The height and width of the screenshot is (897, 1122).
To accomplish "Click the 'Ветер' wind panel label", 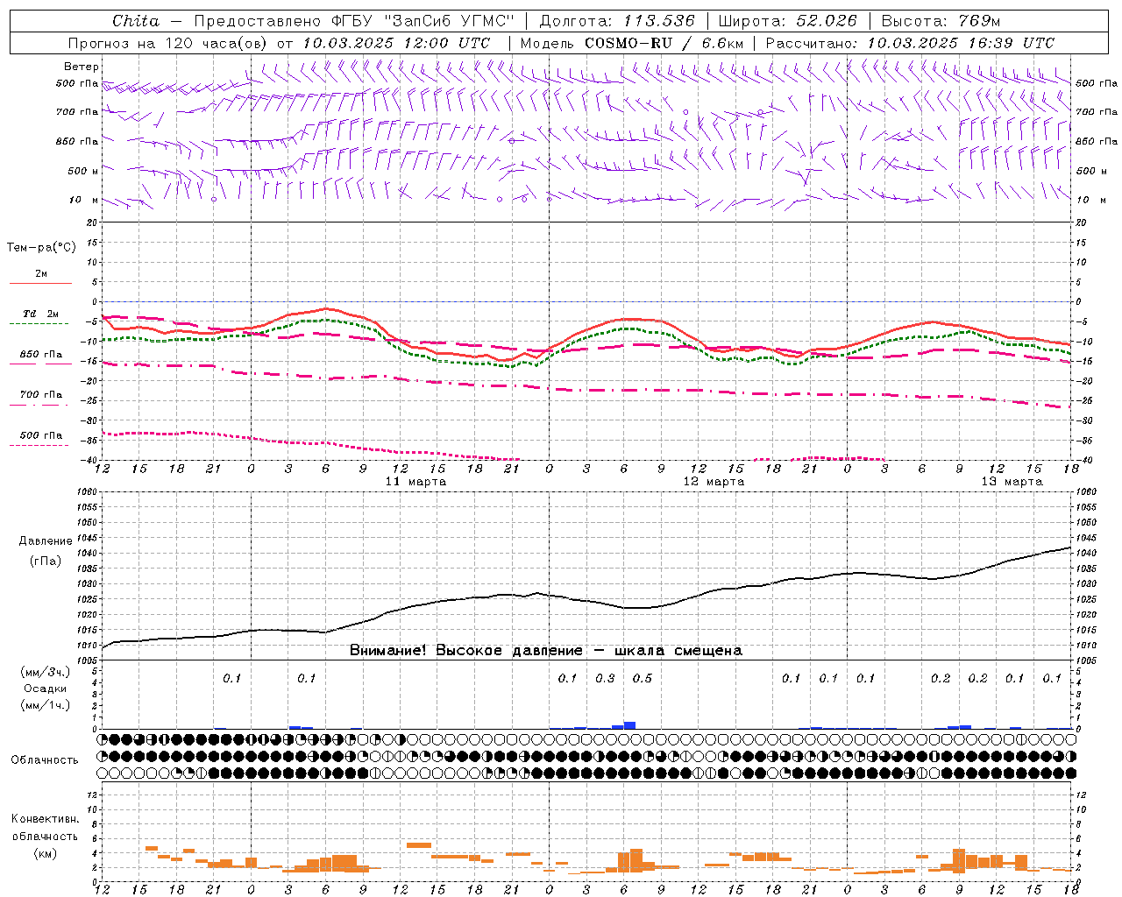I will (x=82, y=67).
